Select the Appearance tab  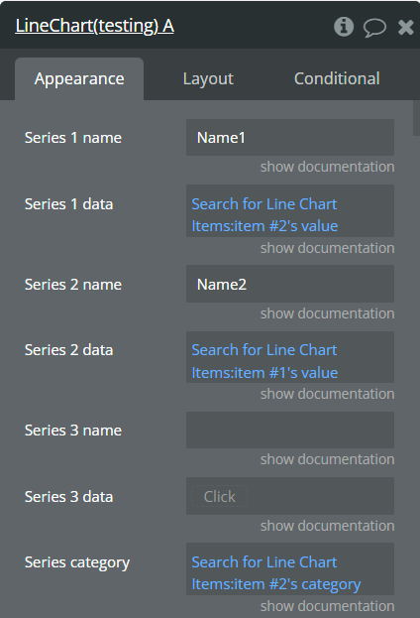click(79, 78)
